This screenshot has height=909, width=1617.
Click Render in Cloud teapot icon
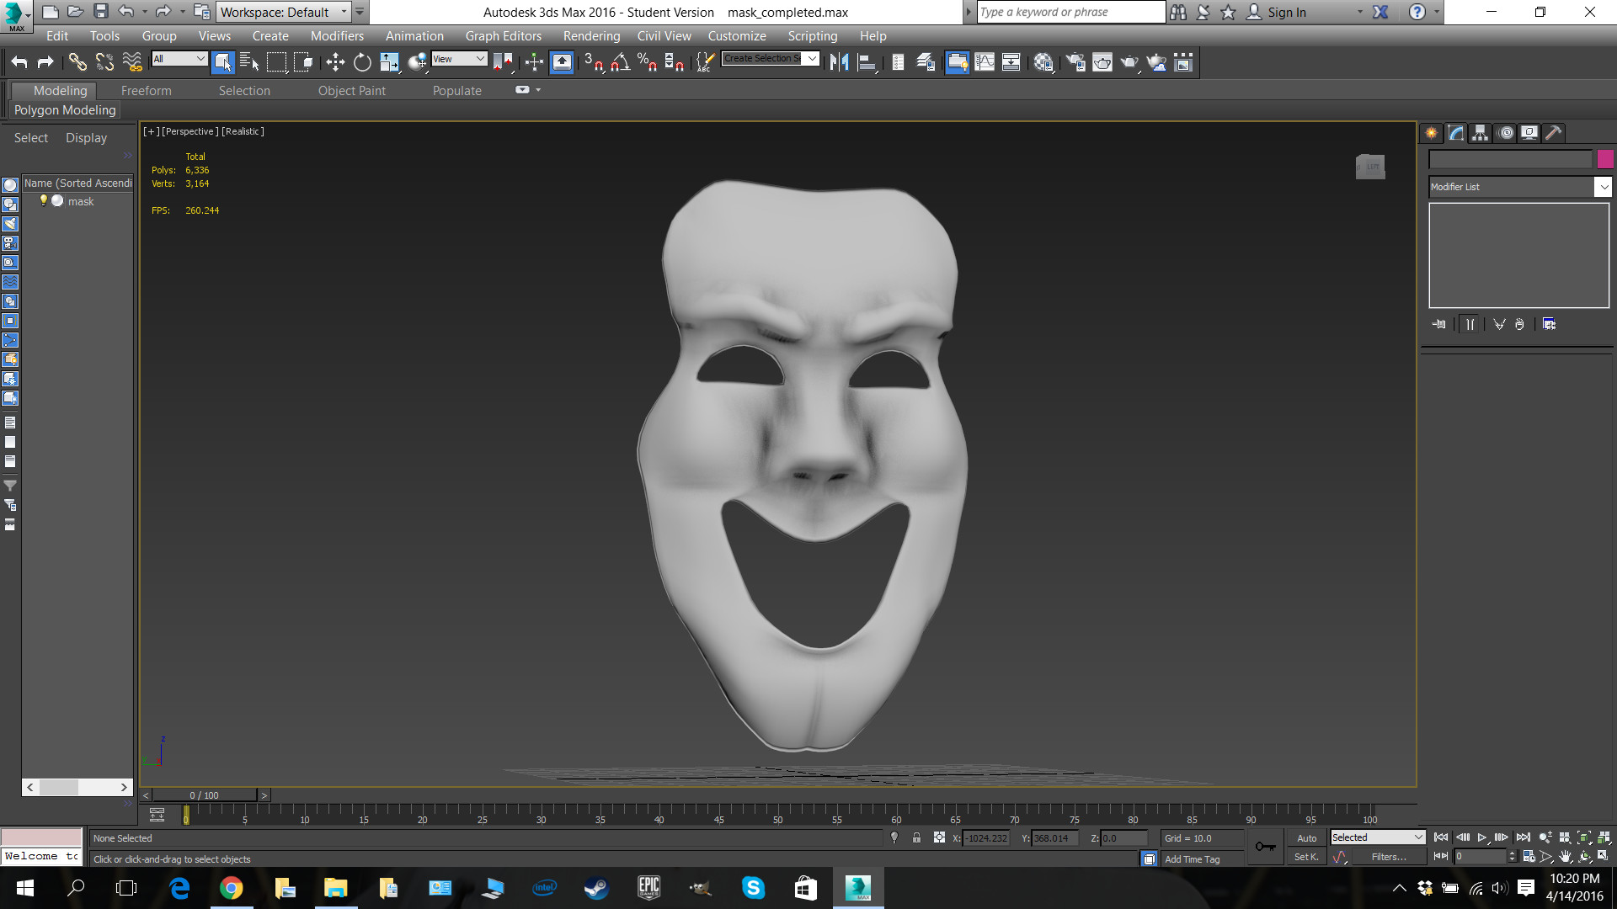1156,62
